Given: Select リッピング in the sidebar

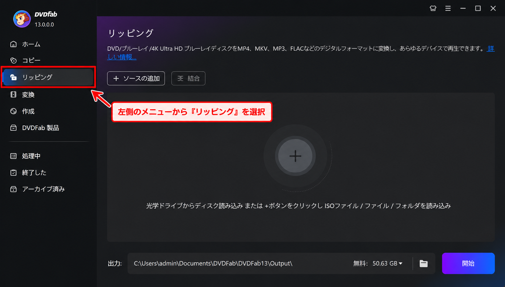Looking at the screenshot, I should point(48,77).
